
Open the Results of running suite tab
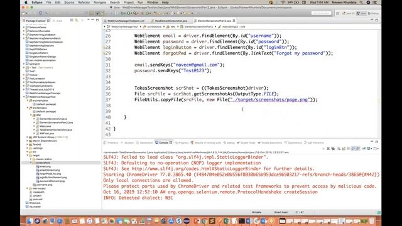click(x=206, y=143)
